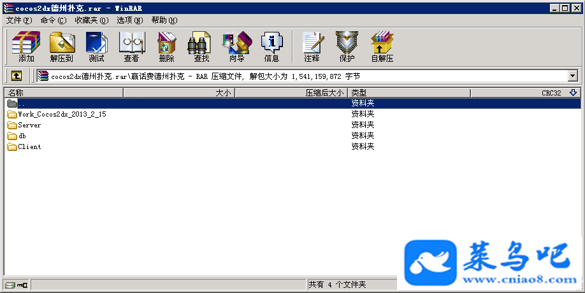Go up one level with arrow button
Image resolution: width=585 pixels, height=293 pixels.
coord(16,76)
